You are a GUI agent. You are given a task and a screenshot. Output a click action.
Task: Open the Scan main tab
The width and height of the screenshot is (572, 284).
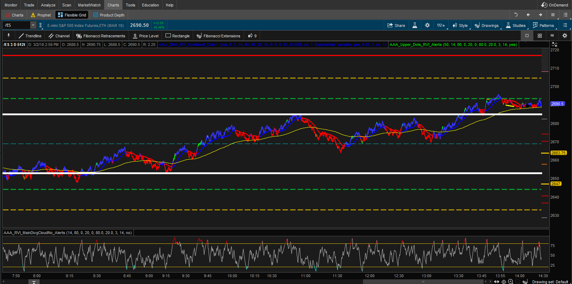click(x=67, y=5)
